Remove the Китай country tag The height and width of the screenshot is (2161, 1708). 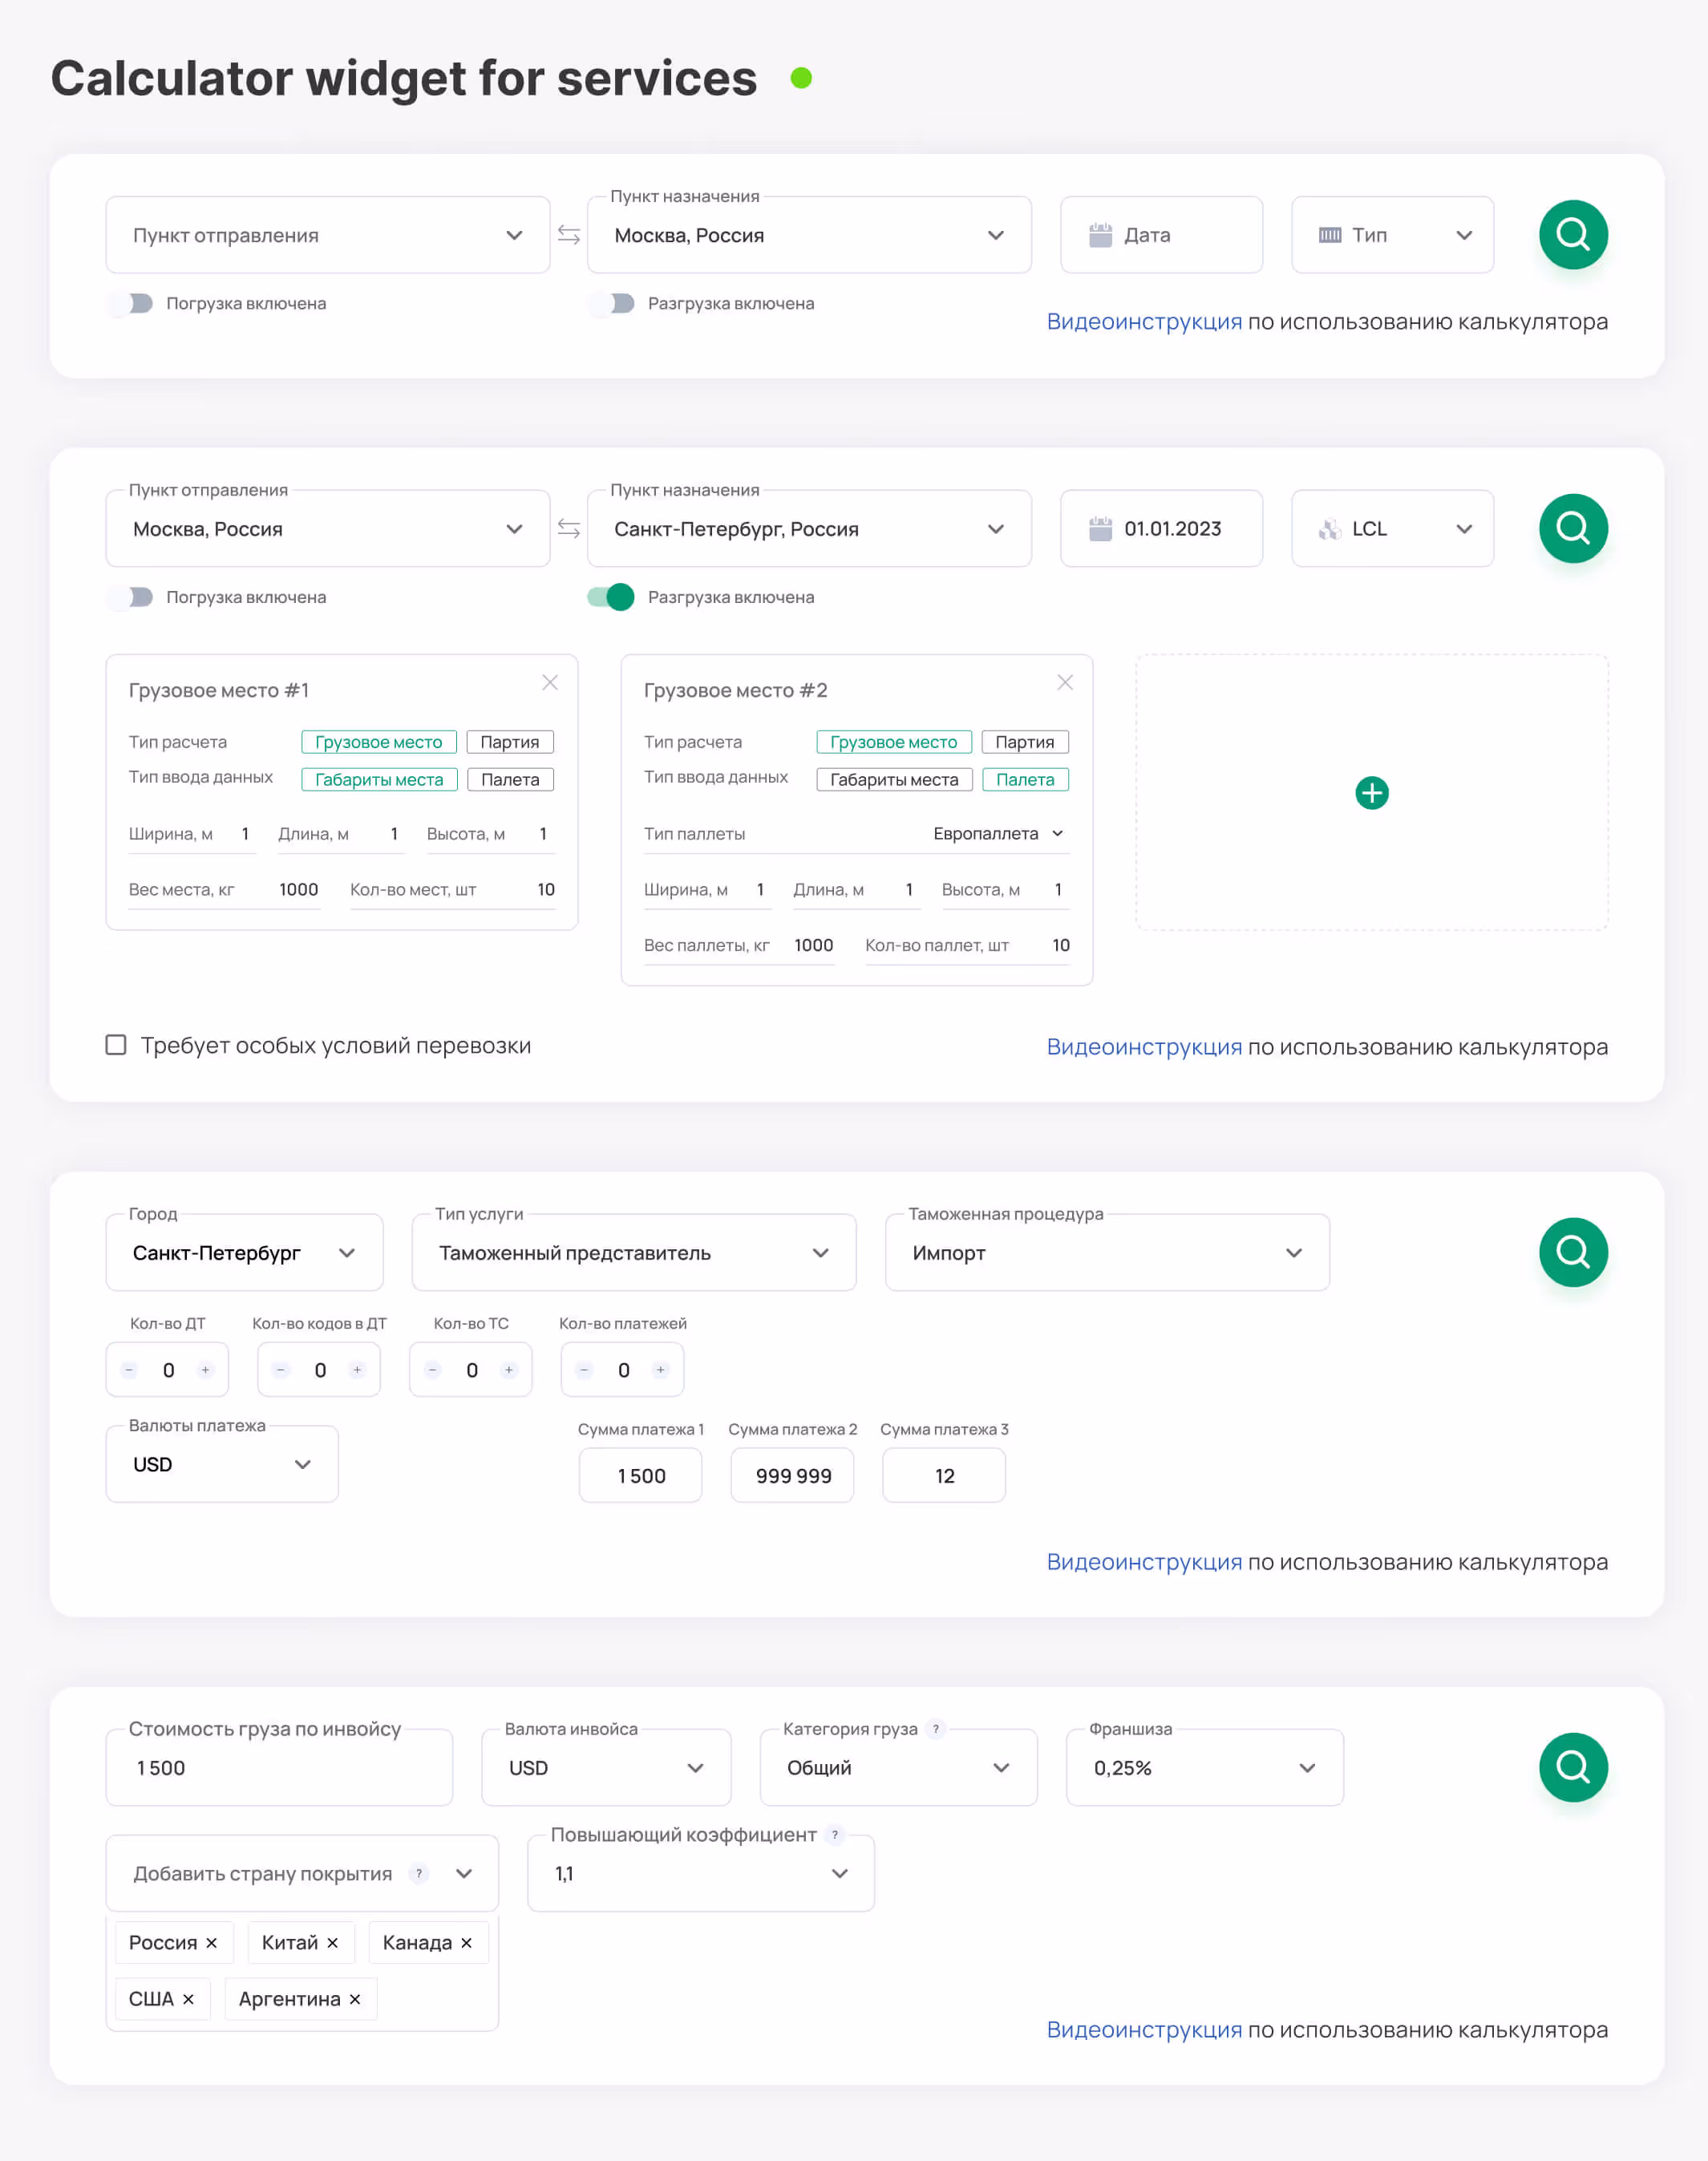click(x=333, y=1942)
